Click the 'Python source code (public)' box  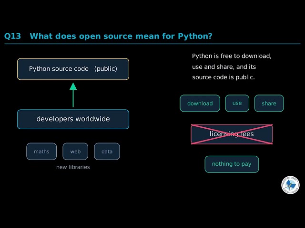(73, 69)
